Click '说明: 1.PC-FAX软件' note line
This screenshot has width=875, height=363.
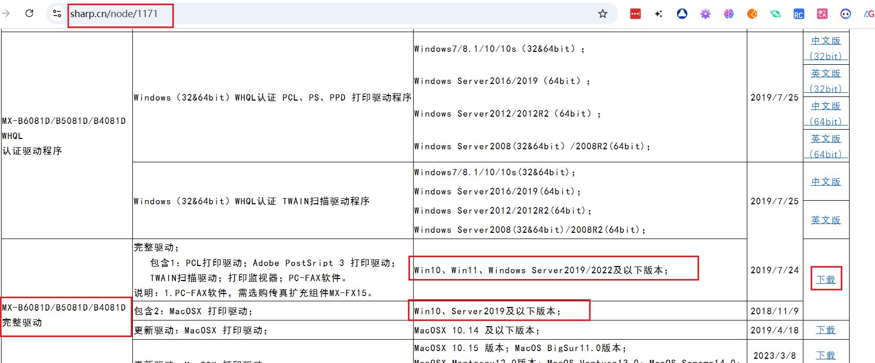[x=254, y=293]
